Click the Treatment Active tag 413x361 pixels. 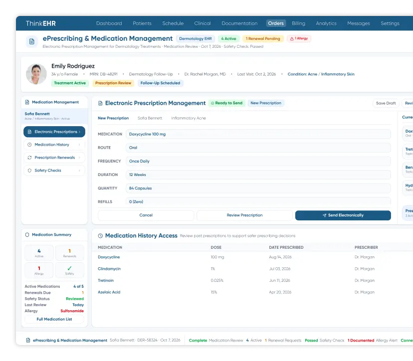(70, 83)
